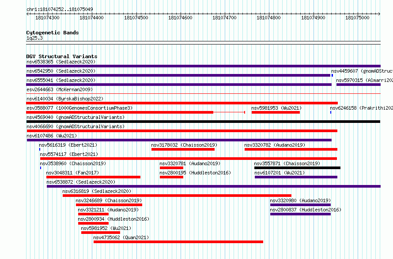Click the thin red esv3588077 connector line
Image resolution: width=393 pixels, height=259 pixels.
[x=229, y=112]
